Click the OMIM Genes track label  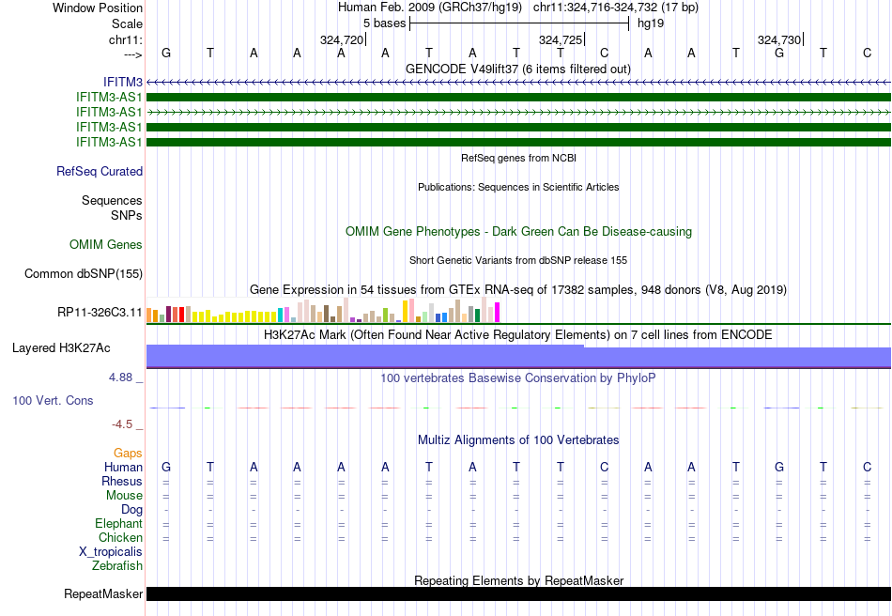click(x=106, y=244)
